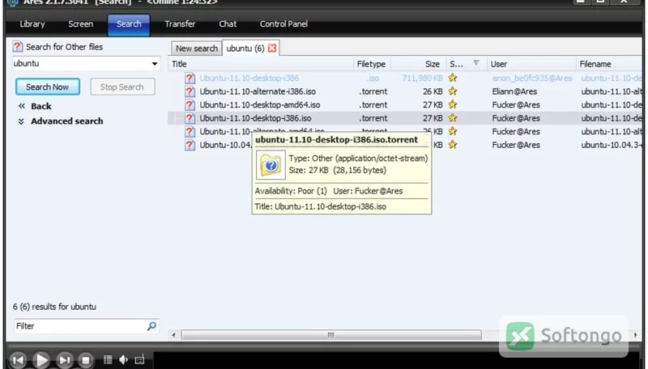
Task: Click the magnifier icon in Filter box
Action: click(151, 326)
